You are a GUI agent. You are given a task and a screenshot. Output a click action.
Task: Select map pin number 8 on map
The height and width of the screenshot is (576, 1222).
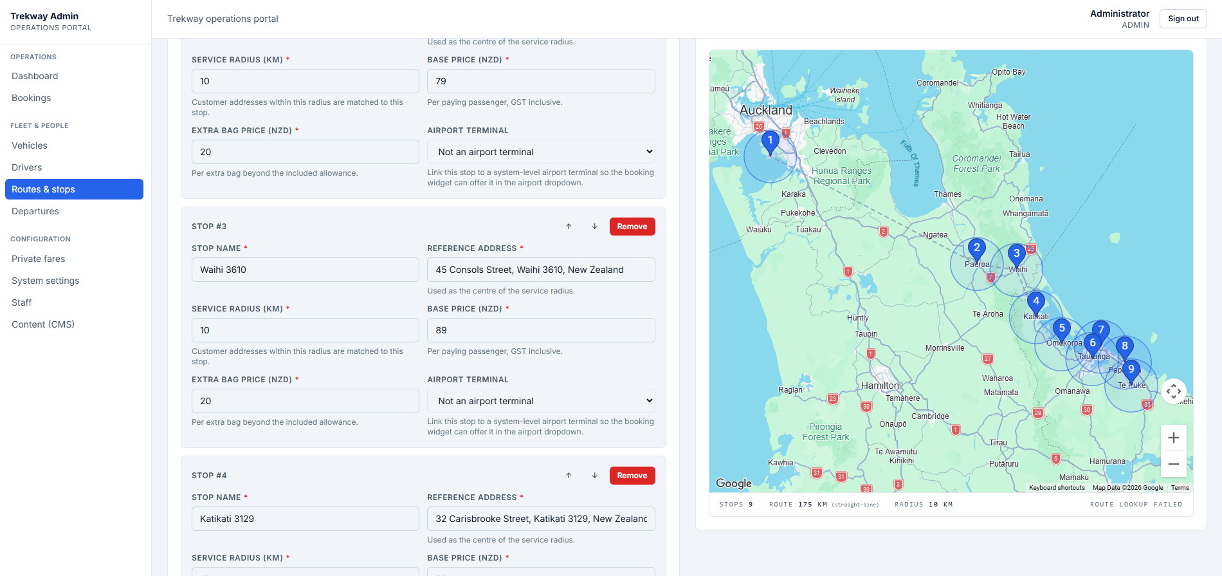pos(1125,348)
